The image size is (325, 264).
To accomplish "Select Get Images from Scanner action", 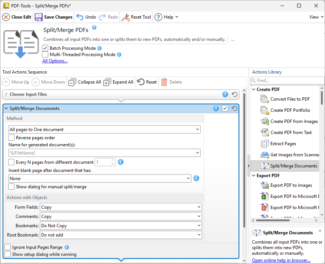I will point(289,155).
